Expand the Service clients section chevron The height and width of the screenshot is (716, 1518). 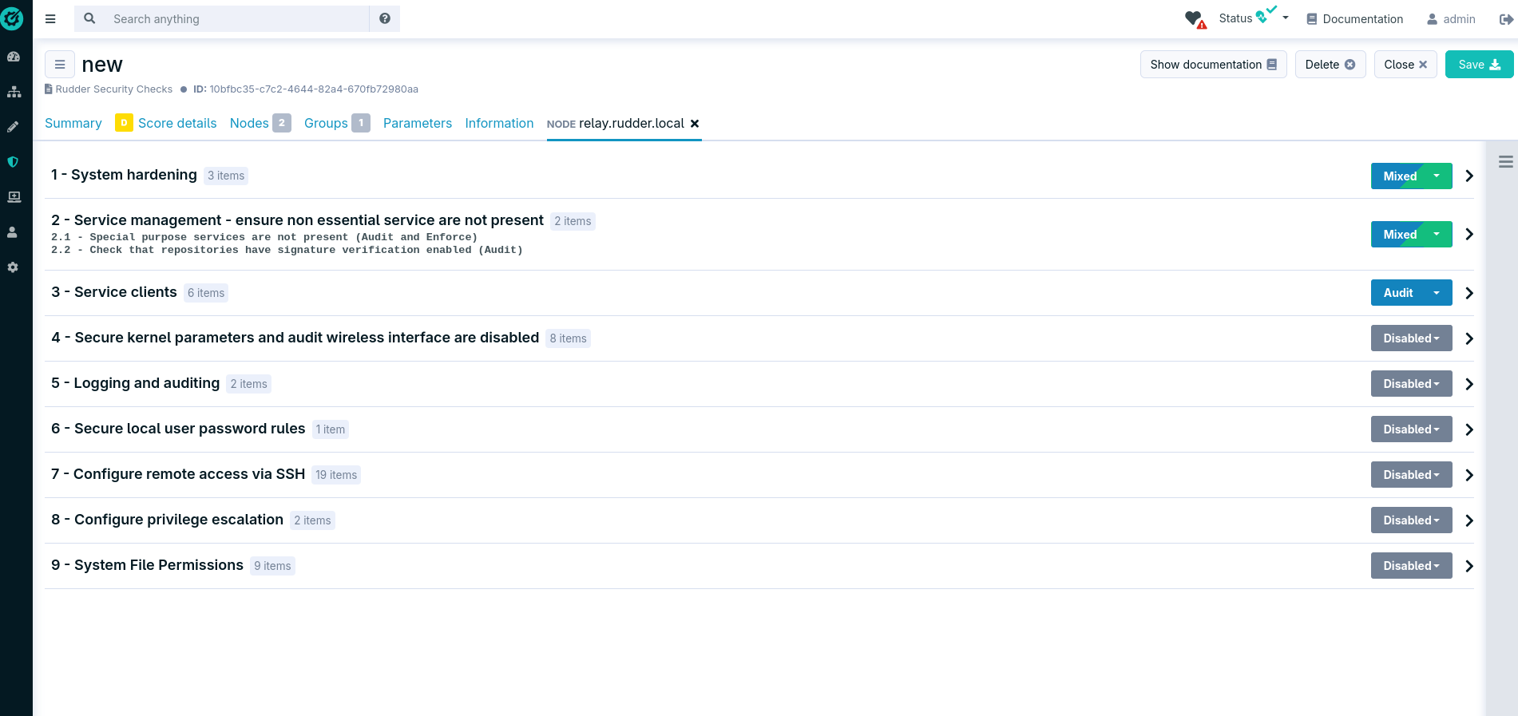click(1468, 293)
